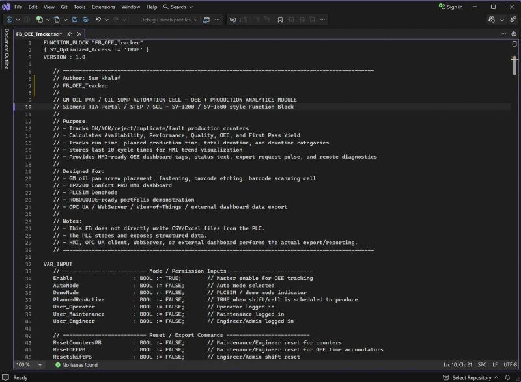Open the View menu
The width and height of the screenshot is (521, 382).
tap(49, 7)
